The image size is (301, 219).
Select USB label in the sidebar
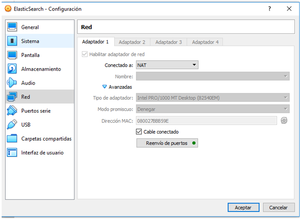(26, 125)
